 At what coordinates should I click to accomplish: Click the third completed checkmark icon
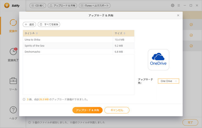[191, 46]
